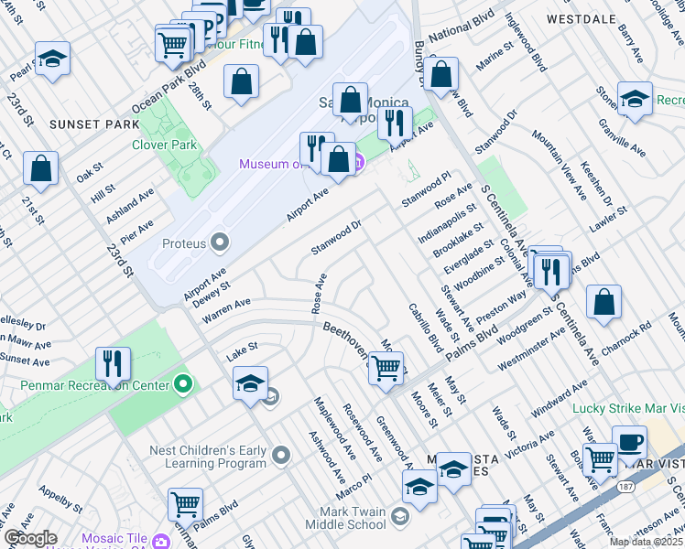Open shopping bag marker beside top restaurant marker
Image resolution: width=685 pixels, height=549 pixels.
tap(305, 43)
